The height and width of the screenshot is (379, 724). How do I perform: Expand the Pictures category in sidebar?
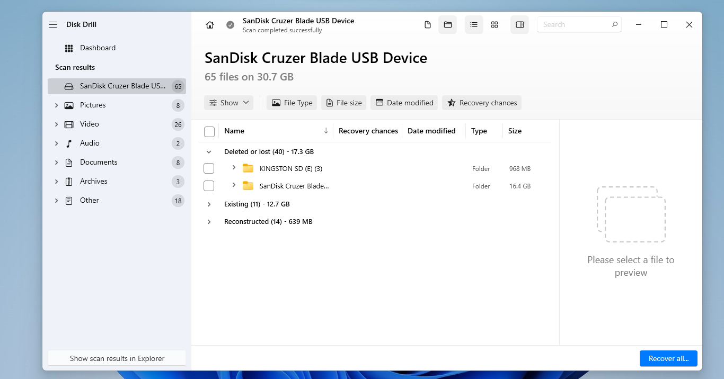[x=56, y=105]
